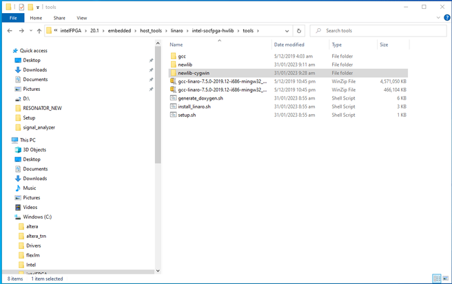Viewport: 452px width, 284px height.
Task: Select the gcc folder icon
Action: [x=173, y=56]
